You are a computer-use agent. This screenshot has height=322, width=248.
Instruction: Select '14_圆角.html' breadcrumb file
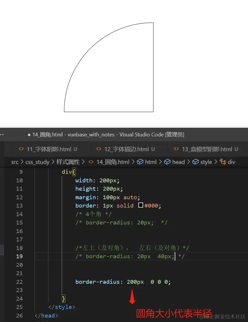point(113,162)
